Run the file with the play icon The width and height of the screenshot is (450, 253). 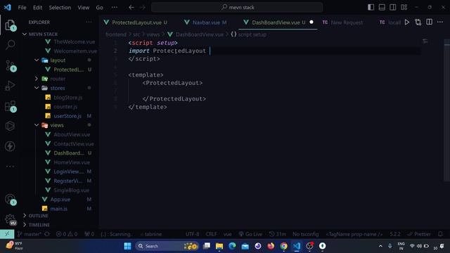(407, 22)
